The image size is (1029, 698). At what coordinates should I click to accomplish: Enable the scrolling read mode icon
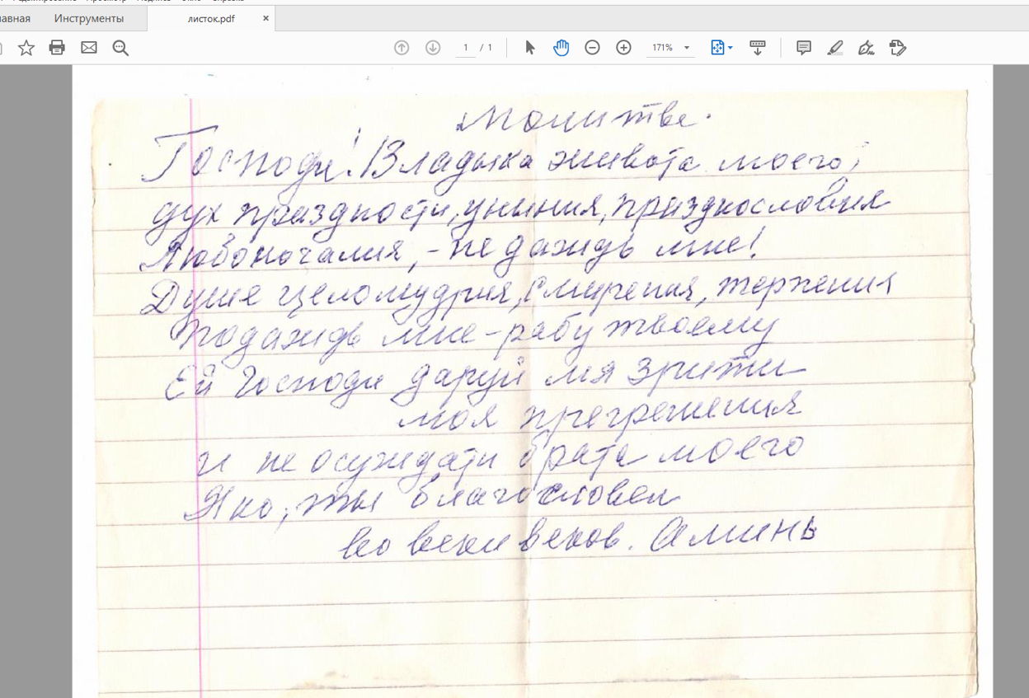tap(758, 48)
